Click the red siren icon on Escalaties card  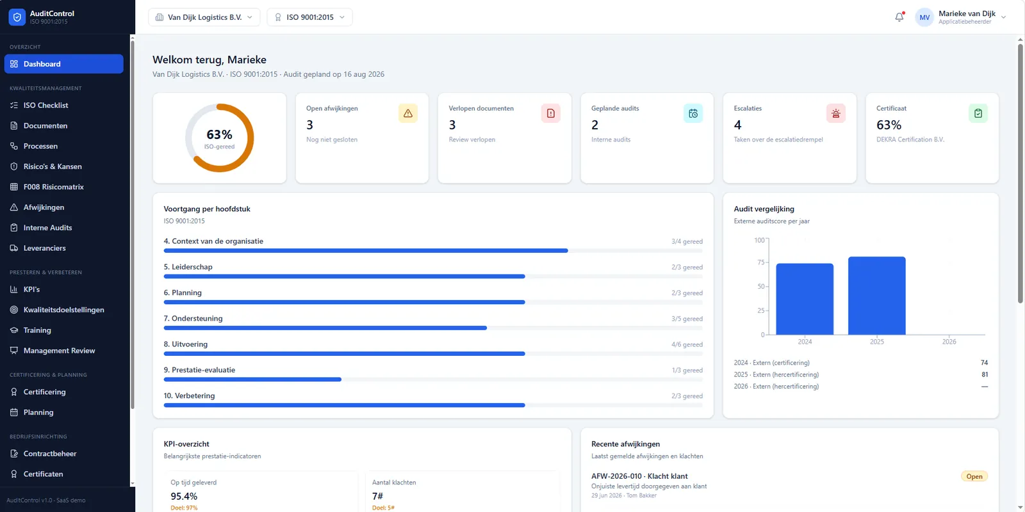point(836,113)
